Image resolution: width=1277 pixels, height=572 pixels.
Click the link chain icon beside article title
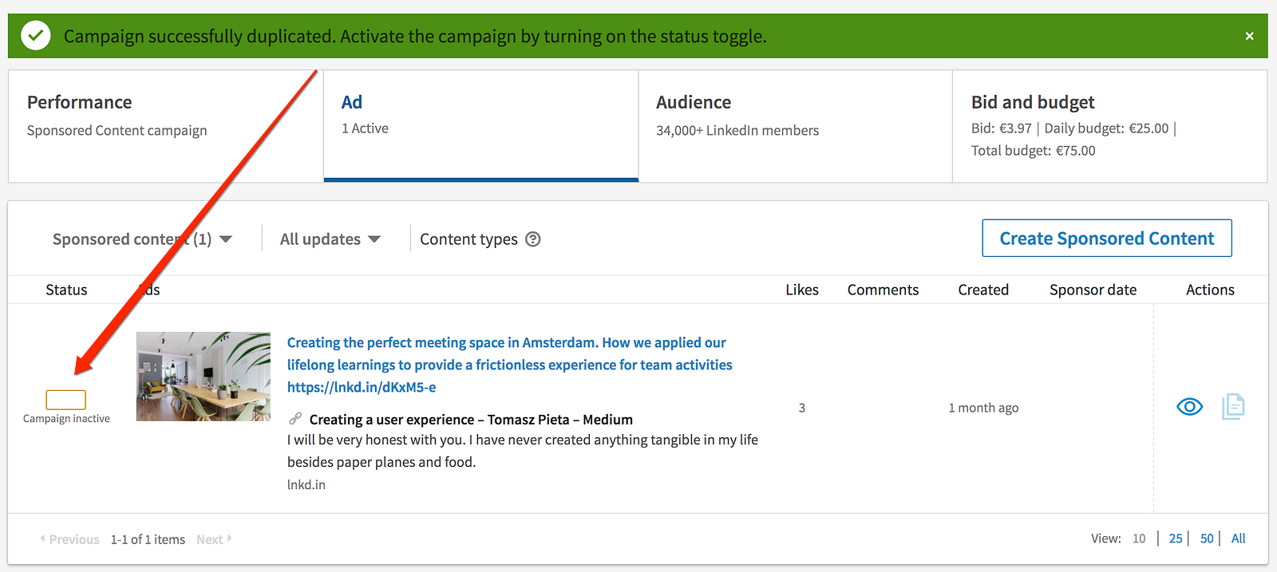295,419
